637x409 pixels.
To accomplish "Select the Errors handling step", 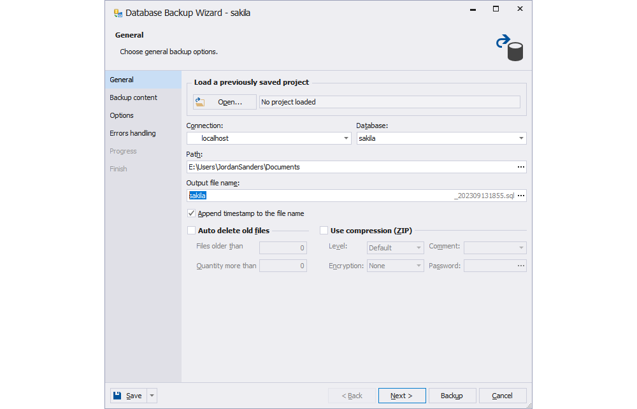I will [x=132, y=133].
